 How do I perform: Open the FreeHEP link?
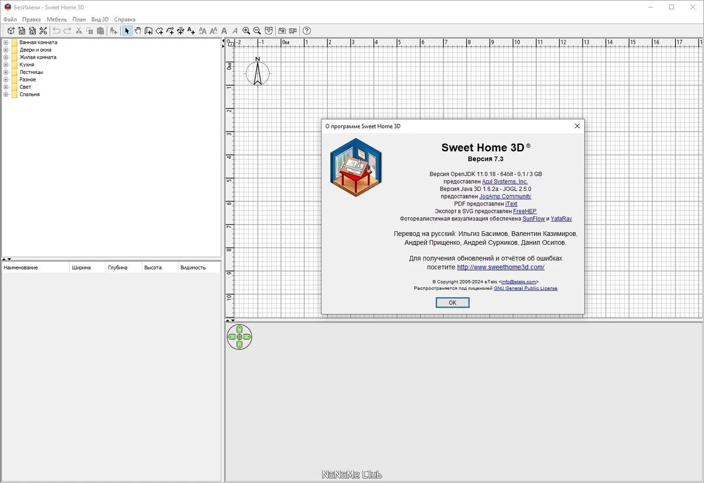[524, 211]
